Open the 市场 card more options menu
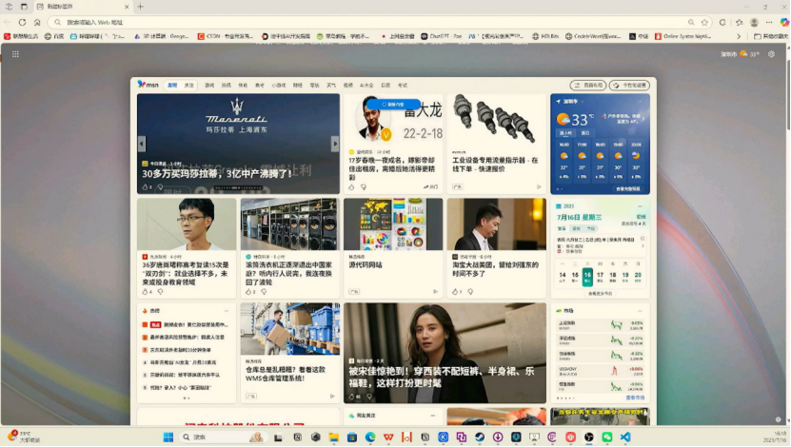This screenshot has height=447, width=791. pos(641,310)
